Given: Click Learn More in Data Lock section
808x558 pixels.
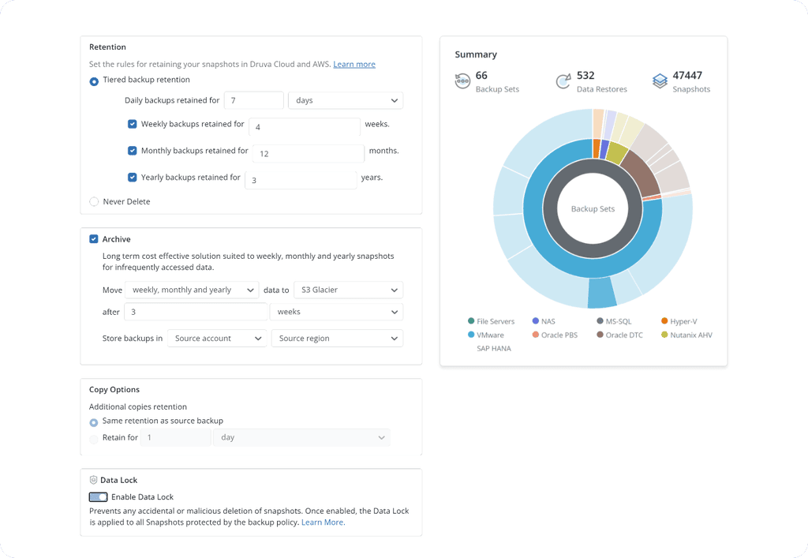Looking at the screenshot, I should click(322, 522).
